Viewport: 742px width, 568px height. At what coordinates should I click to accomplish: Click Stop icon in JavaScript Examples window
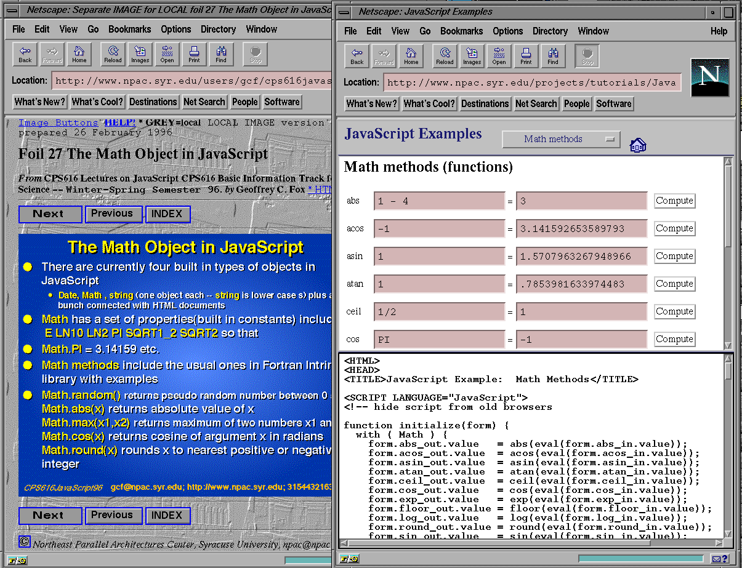(x=587, y=56)
